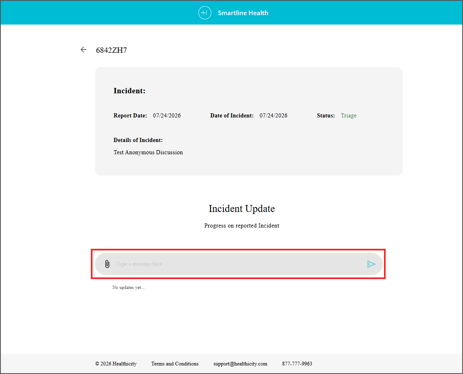The width and height of the screenshot is (463, 374).
Task: Focus the 'Type a message here...' field
Action: click(239, 264)
